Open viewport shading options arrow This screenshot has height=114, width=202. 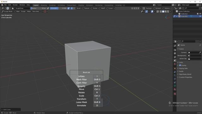(x=170, y=11)
